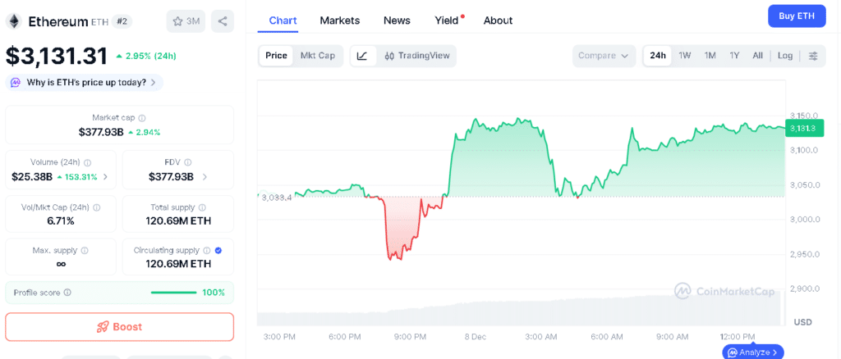Switch to TradingView candlestick chart
This screenshot has height=359, width=841.
(417, 57)
